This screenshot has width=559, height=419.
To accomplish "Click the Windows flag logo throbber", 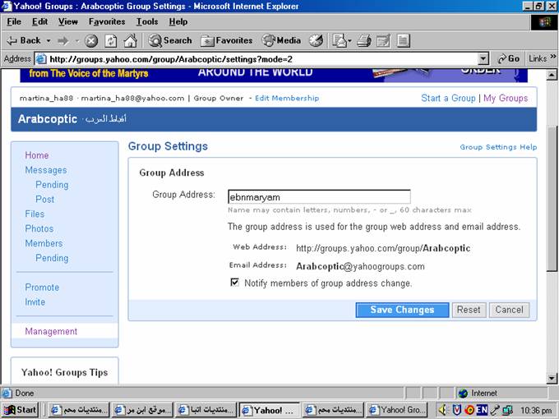I will (544, 22).
